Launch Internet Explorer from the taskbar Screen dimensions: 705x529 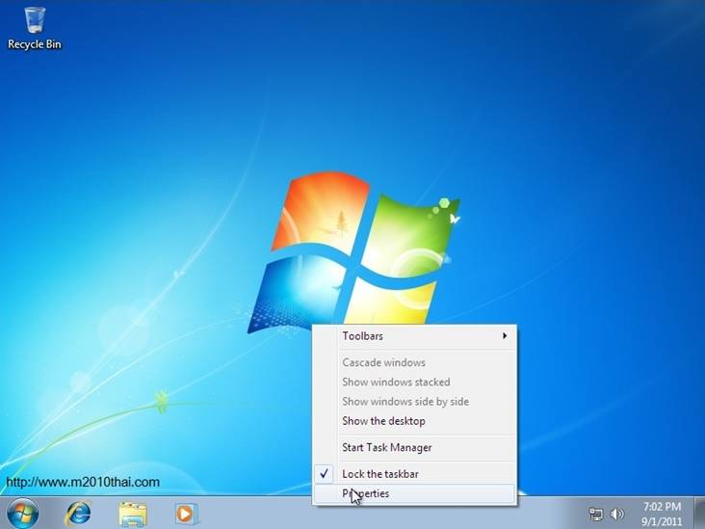(78, 514)
